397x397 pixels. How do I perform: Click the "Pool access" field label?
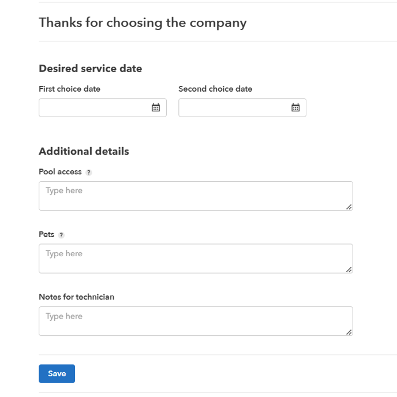60,172
